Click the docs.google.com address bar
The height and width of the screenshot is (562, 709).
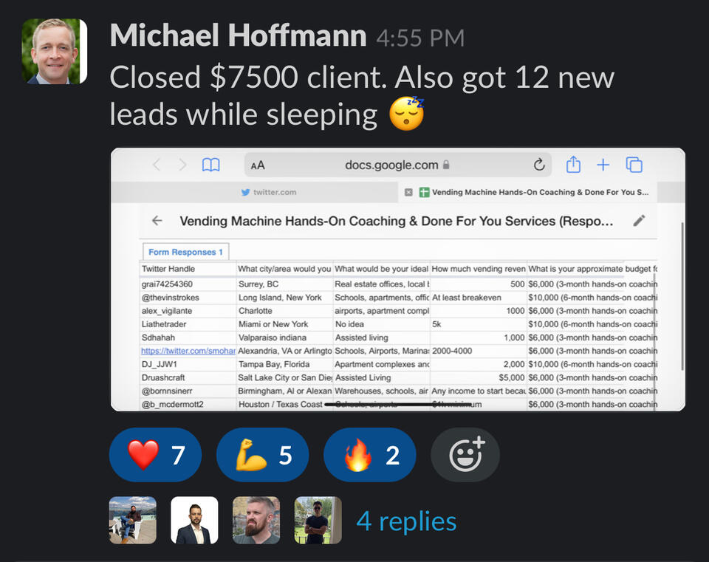point(391,165)
